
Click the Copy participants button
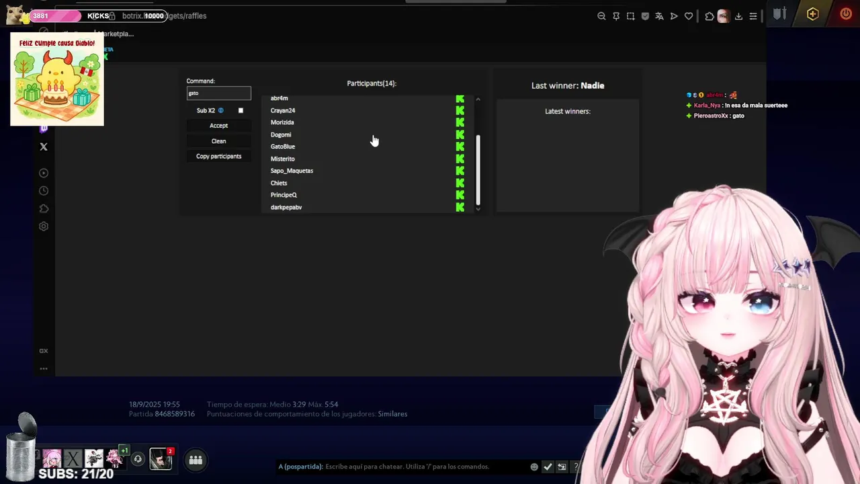[x=218, y=157]
